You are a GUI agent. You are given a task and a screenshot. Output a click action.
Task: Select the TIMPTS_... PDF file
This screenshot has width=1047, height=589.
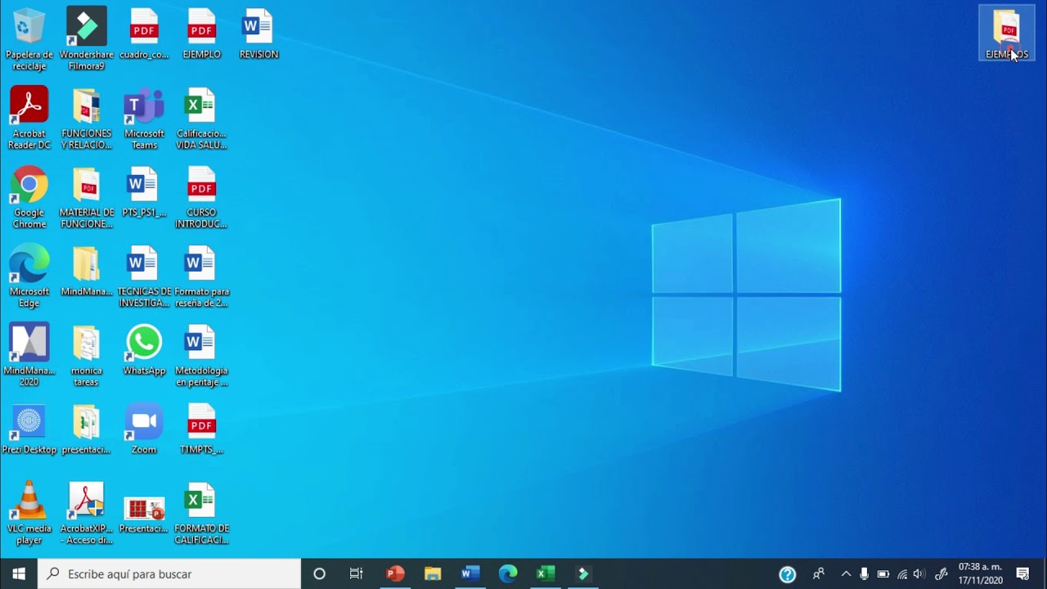[x=201, y=429]
